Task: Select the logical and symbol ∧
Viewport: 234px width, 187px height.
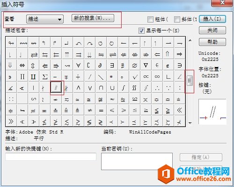Action: pos(79,88)
